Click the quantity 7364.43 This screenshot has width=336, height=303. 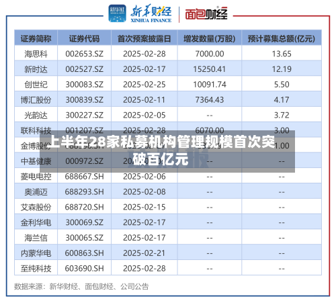[x=210, y=100]
